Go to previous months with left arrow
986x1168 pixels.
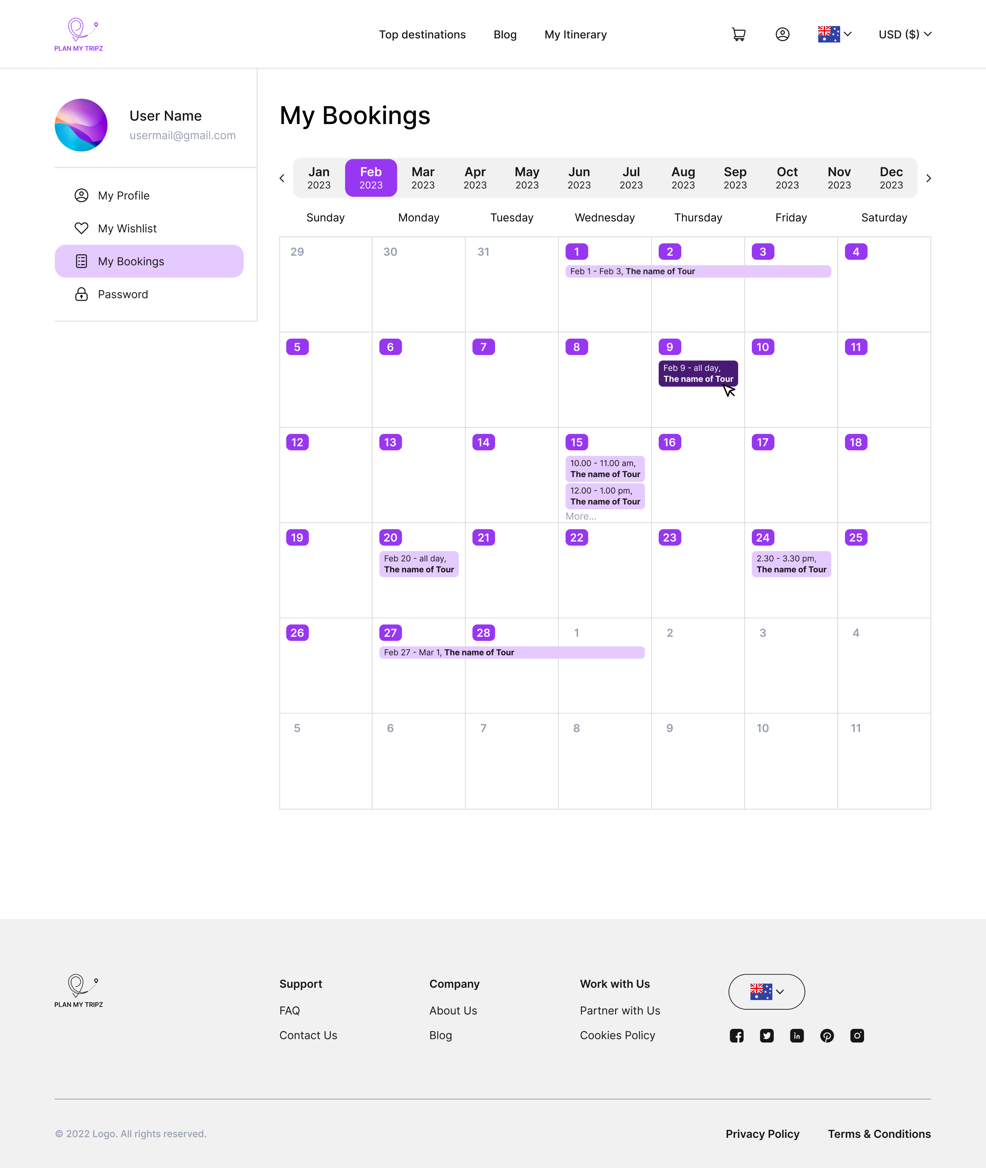[x=282, y=179]
